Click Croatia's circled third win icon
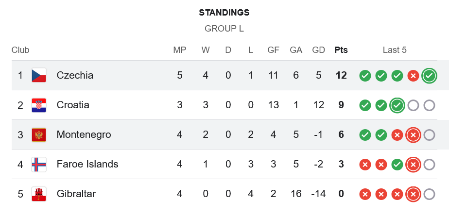449x217 pixels. pos(397,105)
